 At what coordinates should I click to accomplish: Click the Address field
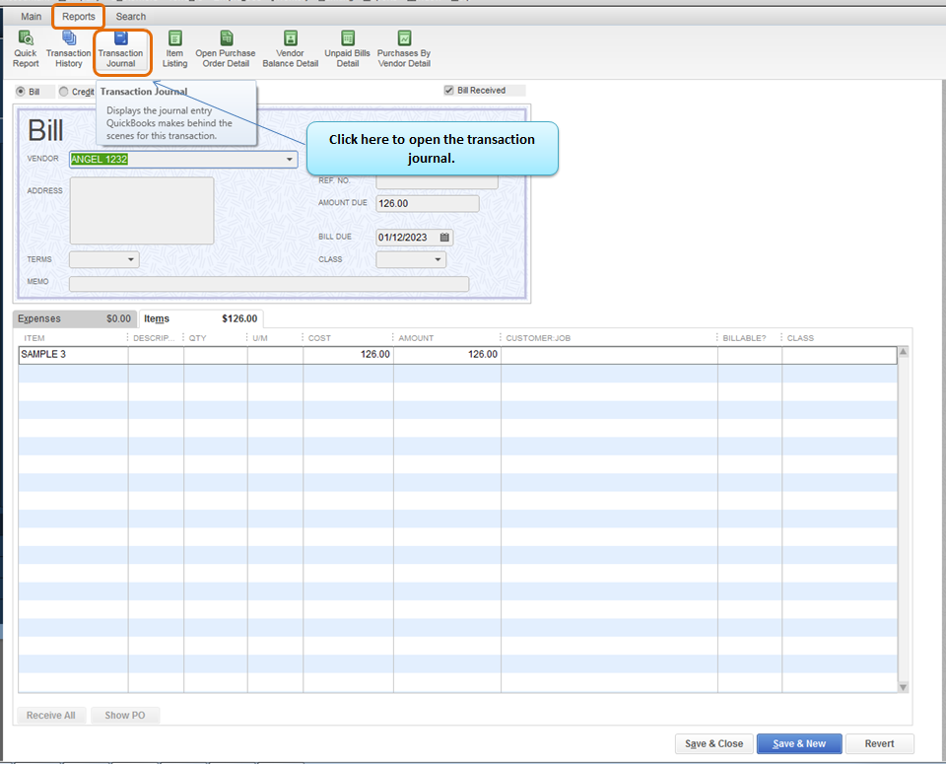coord(142,211)
